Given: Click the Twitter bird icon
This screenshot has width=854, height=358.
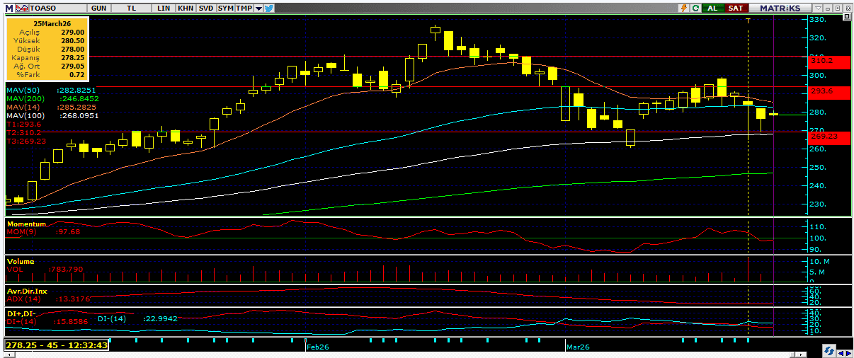Looking at the screenshot, I should (269, 8).
